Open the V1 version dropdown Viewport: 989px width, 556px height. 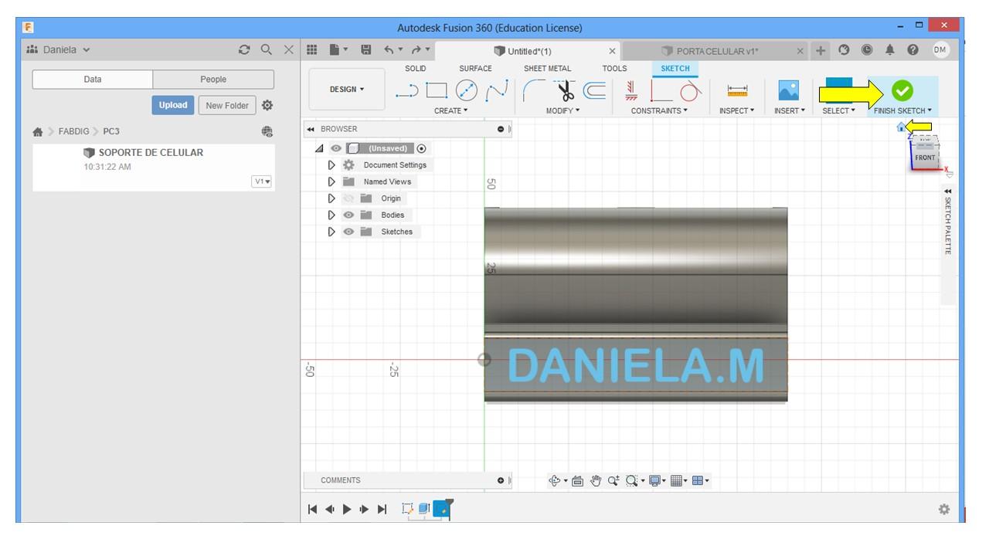point(262,181)
